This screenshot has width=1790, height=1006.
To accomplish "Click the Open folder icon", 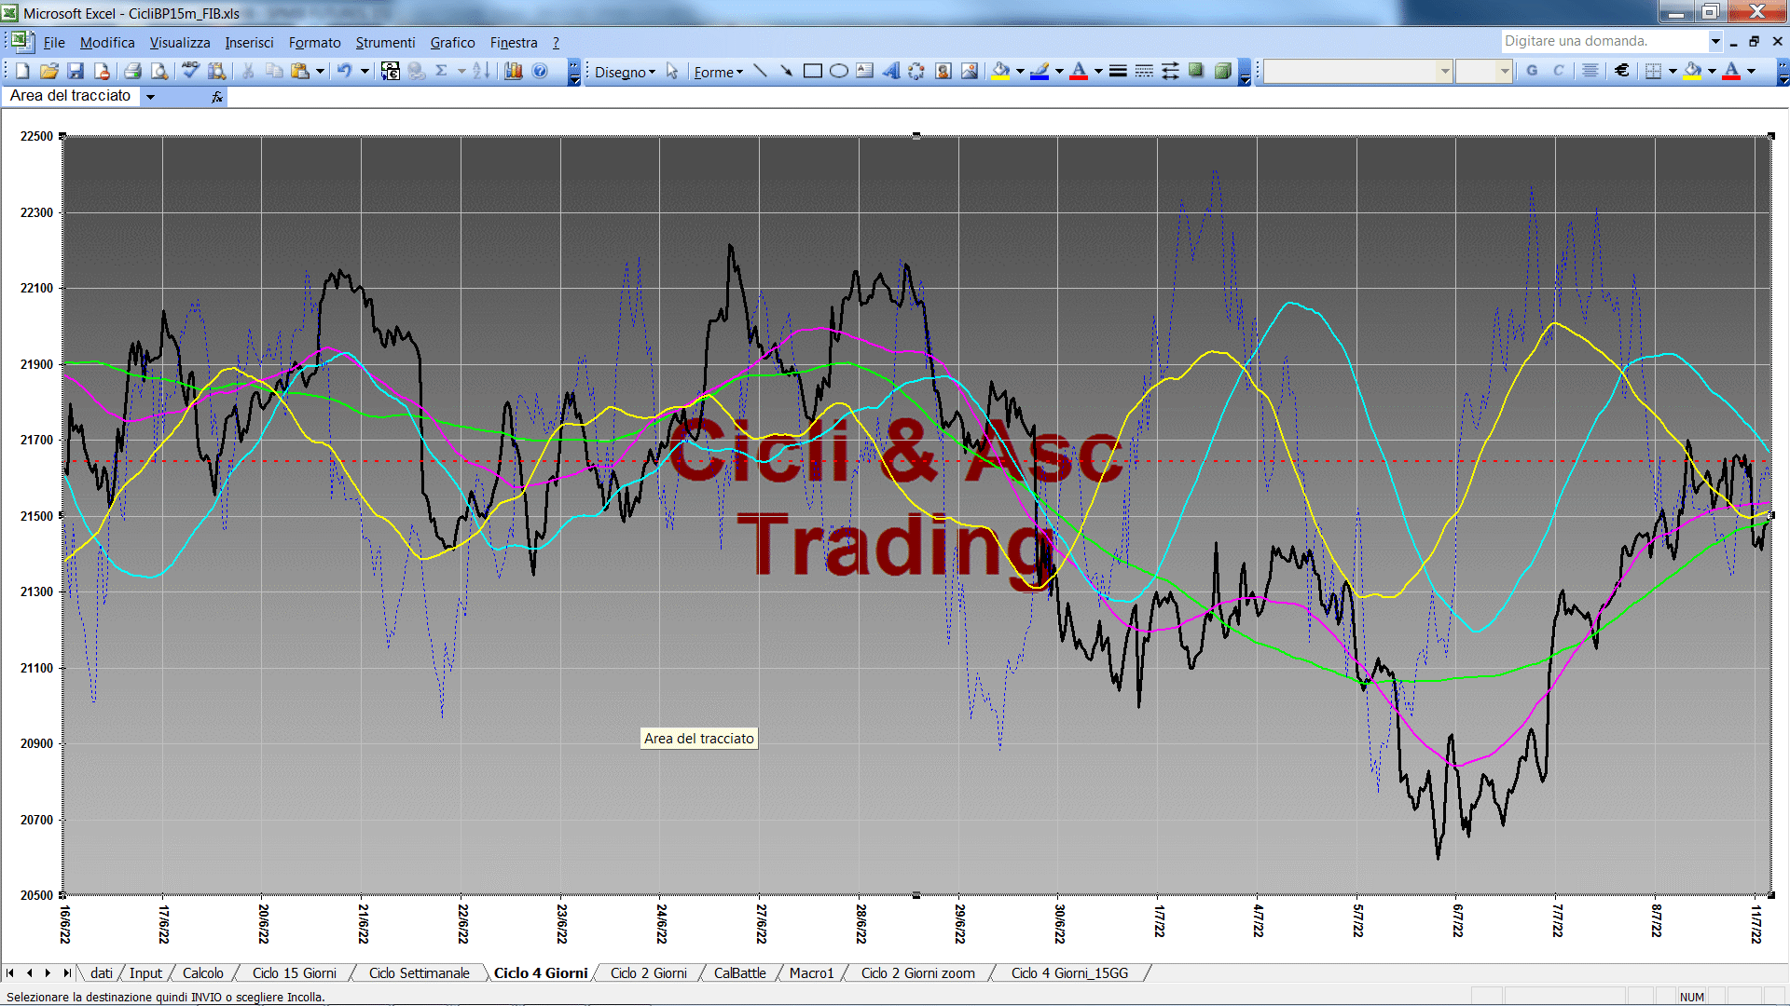I will click(49, 71).
